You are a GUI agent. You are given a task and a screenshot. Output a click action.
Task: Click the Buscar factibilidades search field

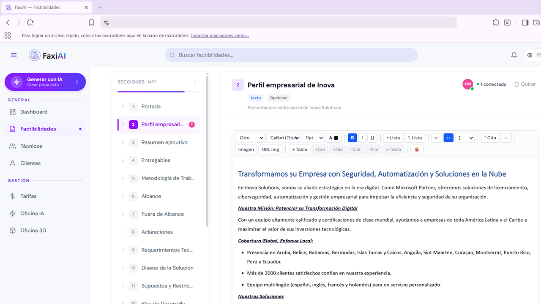click(291, 55)
